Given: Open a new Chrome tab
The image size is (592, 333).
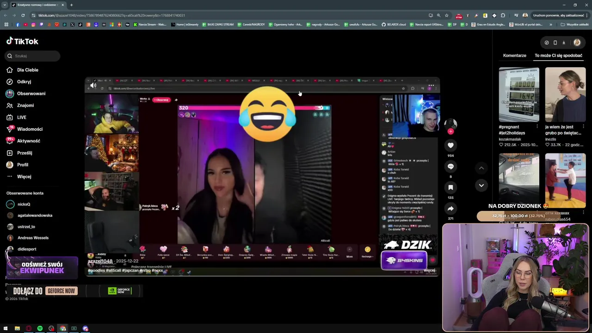Looking at the screenshot, I should [71, 5].
